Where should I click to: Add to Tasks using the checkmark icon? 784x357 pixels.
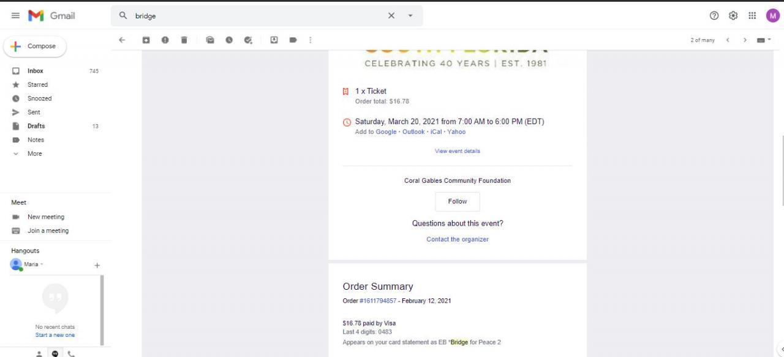248,40
